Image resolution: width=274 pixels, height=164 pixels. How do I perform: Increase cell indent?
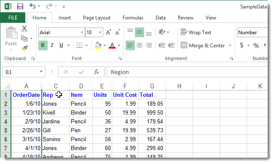coord(171,45)
